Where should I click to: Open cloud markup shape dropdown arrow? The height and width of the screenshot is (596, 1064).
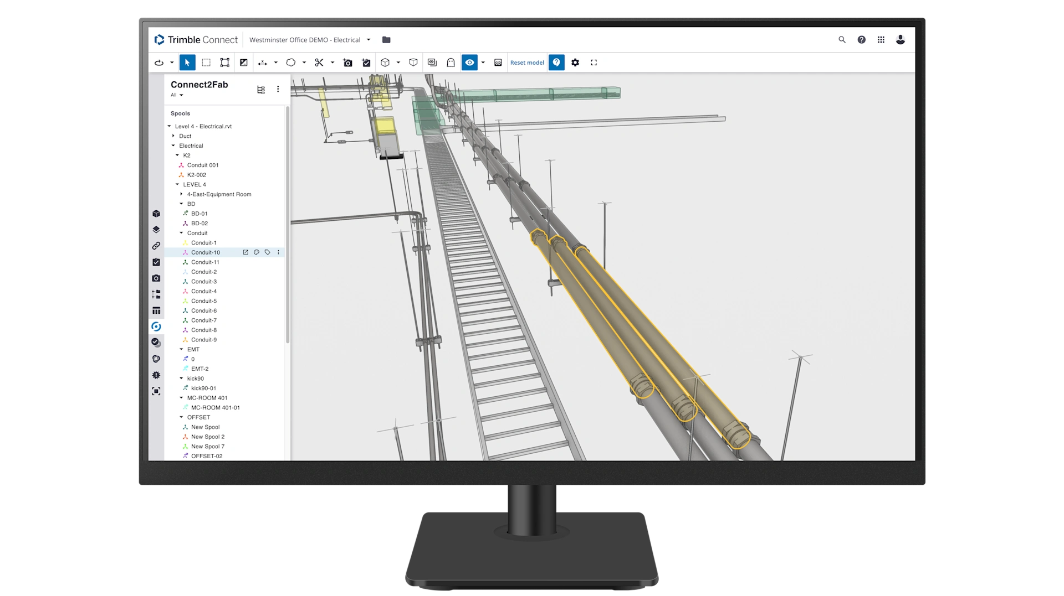click(x=304, y=63)
